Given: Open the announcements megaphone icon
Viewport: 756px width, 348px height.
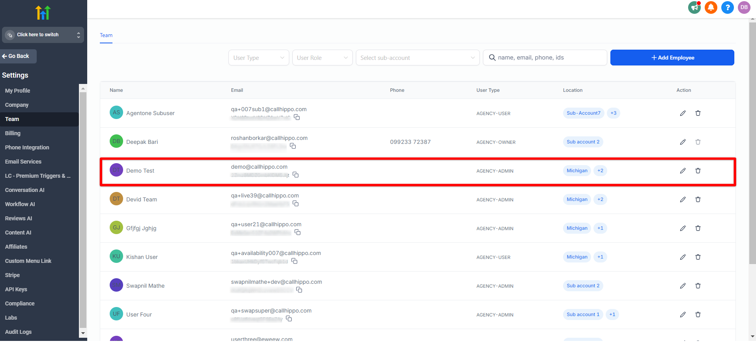Looking at the screenshot, I should (694, 7).
